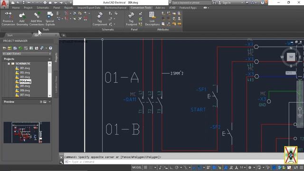
Task: Expand the Project Manager toolbar dropdown arrow
Action: coord(47,48)
